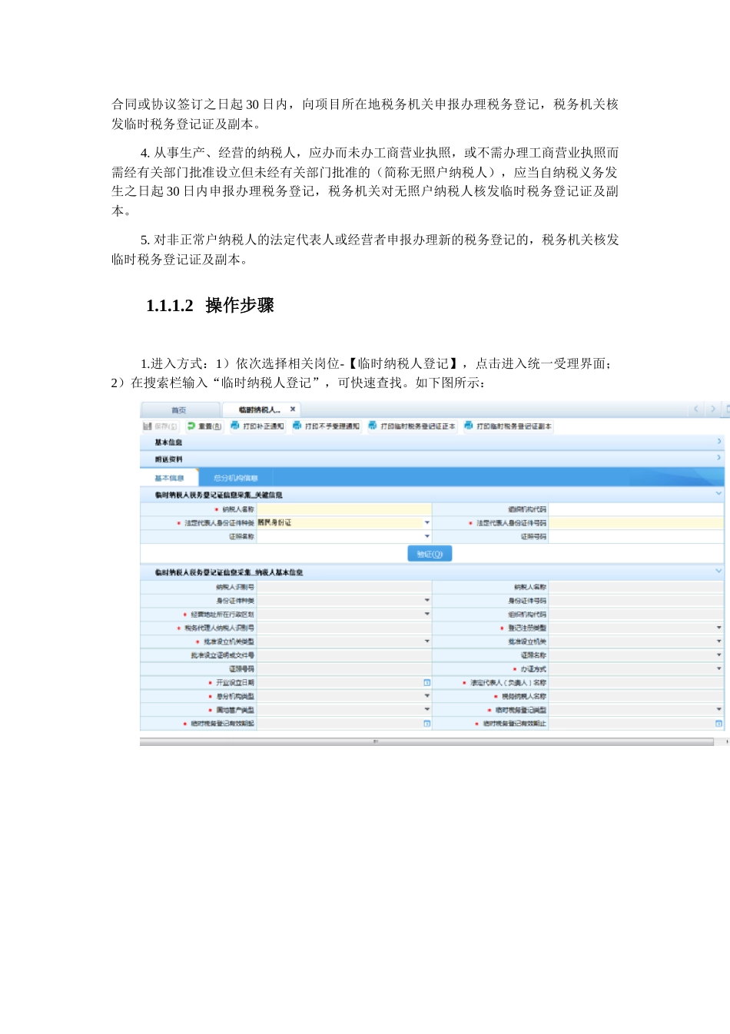
Task: Click the 组织机构代码 field in 关键信息 section
Action: point(636,509)
